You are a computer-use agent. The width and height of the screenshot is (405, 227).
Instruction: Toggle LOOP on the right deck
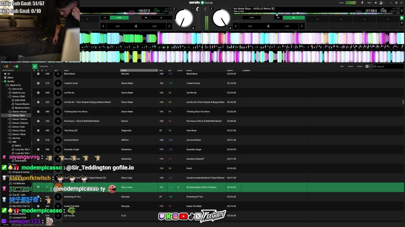(287, 26)
